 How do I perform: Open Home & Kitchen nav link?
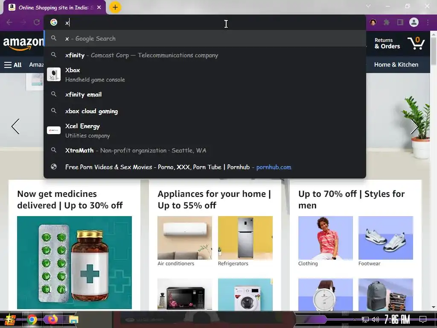click(x=396, y=65)
